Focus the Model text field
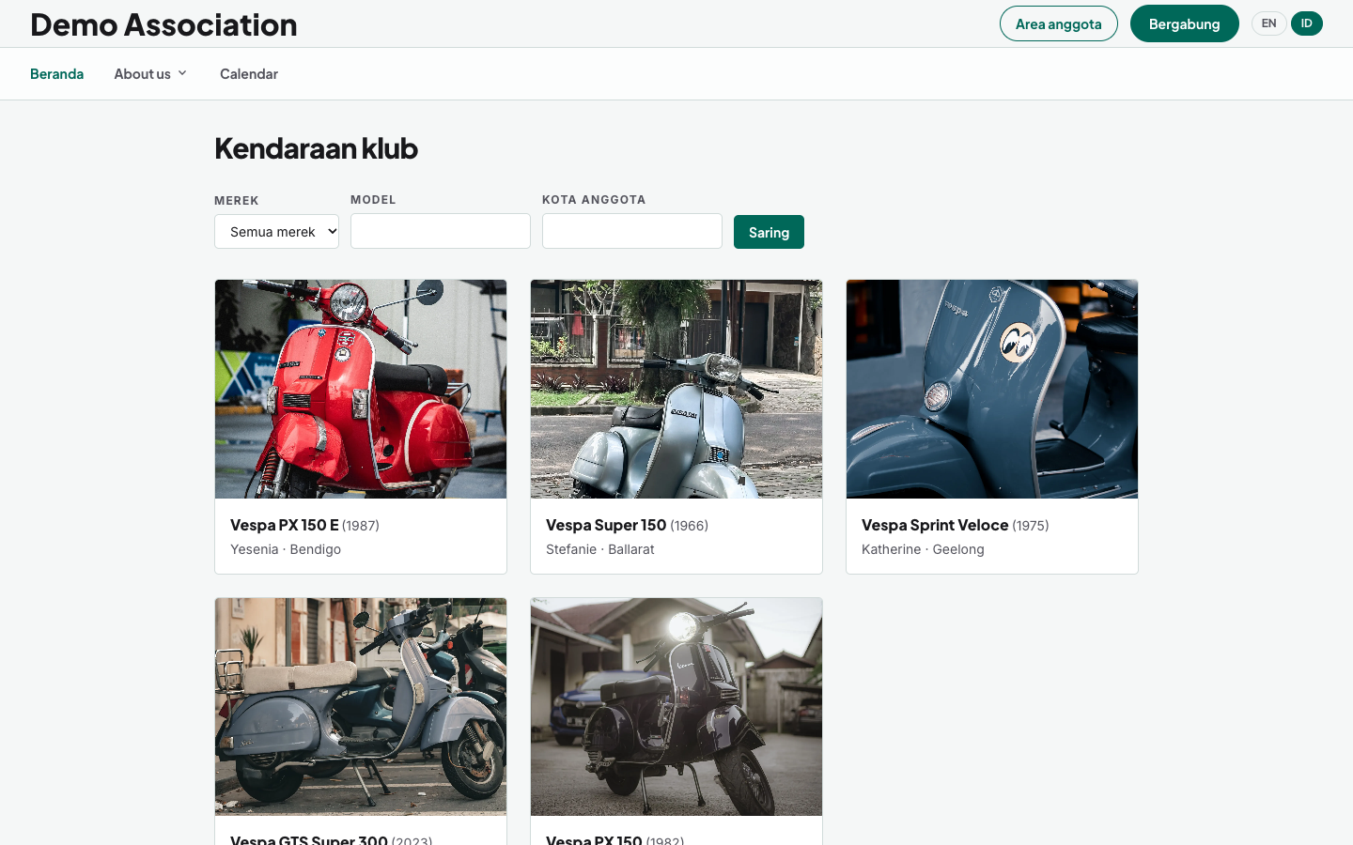Viewport: 1353px width, 845px height. pos(441,231)
